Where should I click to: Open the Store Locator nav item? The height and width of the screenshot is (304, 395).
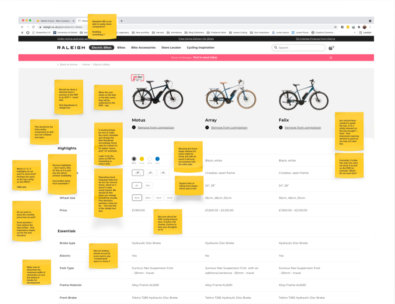point(171,47)
